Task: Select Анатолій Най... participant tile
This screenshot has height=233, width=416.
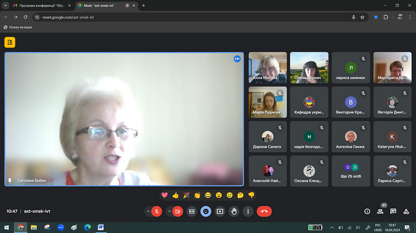Action: click(x=268, y=171)
